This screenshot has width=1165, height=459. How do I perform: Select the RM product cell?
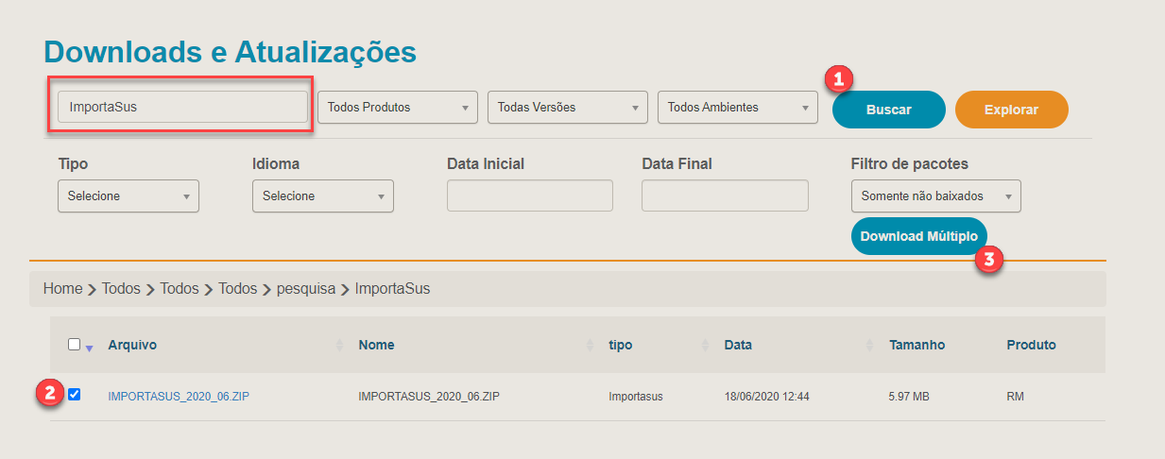tap(1016, 397)
